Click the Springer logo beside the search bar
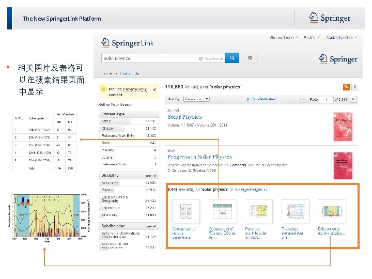Viewport: 372px width, 279px height. 338,59
